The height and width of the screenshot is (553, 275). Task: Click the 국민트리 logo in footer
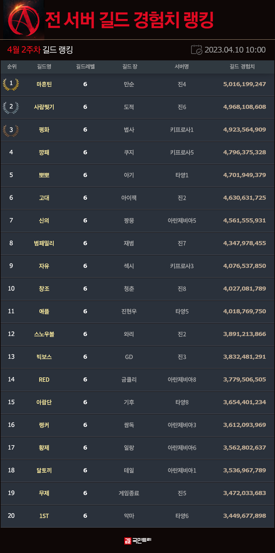137,540
